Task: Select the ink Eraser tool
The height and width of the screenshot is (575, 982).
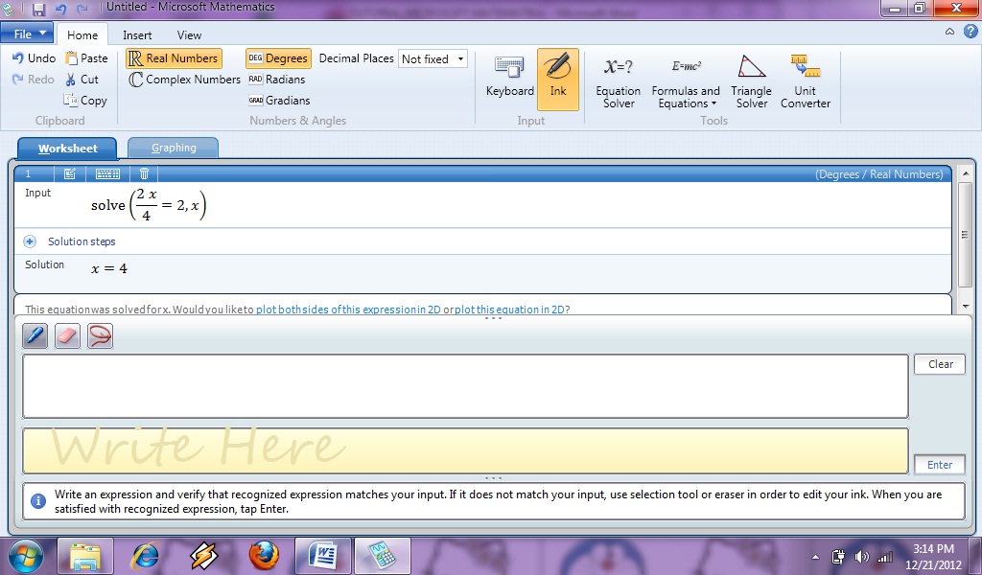Action: click(x=68, y=336)
